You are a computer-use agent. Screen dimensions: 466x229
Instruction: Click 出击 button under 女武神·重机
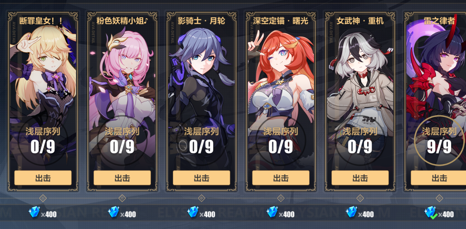[360, 178]
